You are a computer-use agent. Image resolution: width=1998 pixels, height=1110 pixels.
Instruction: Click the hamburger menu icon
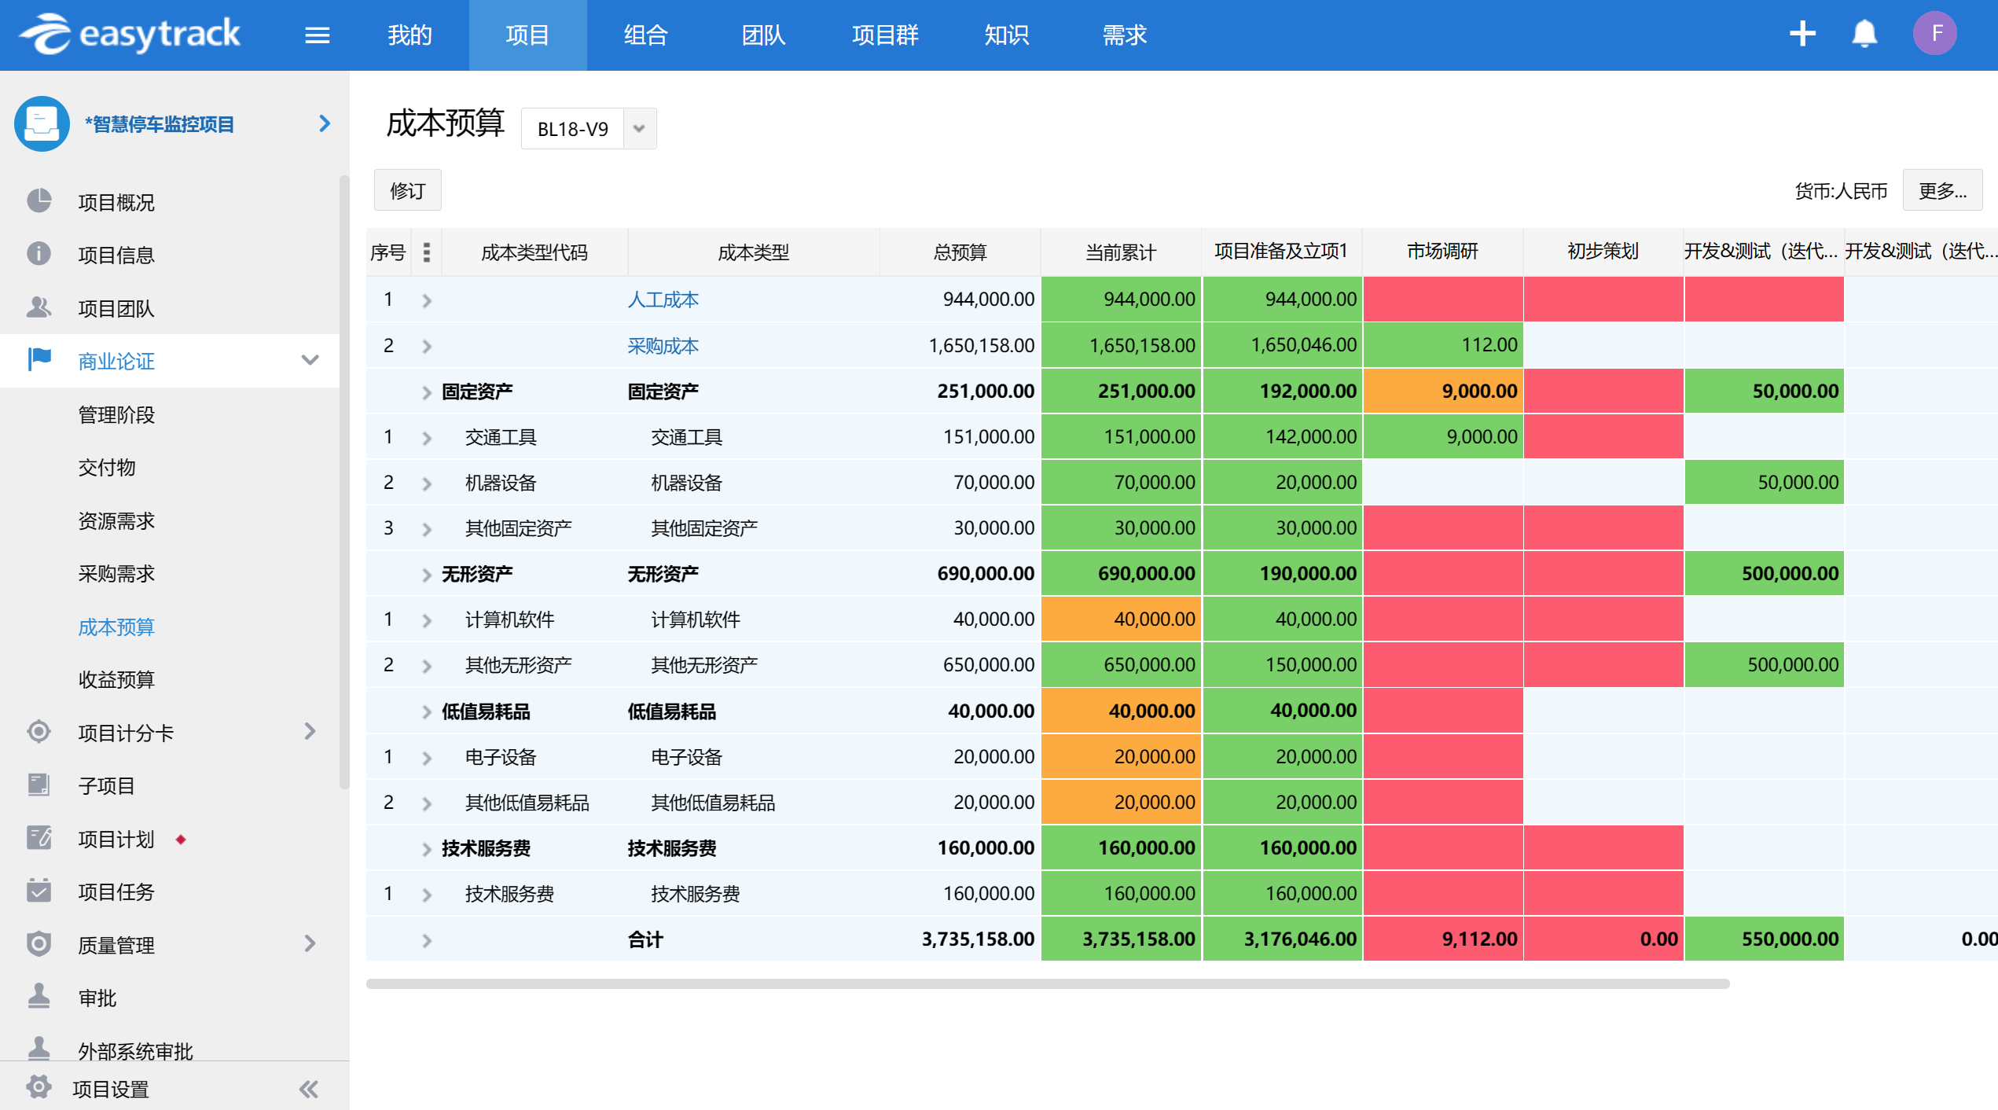(x=317, y=35)
